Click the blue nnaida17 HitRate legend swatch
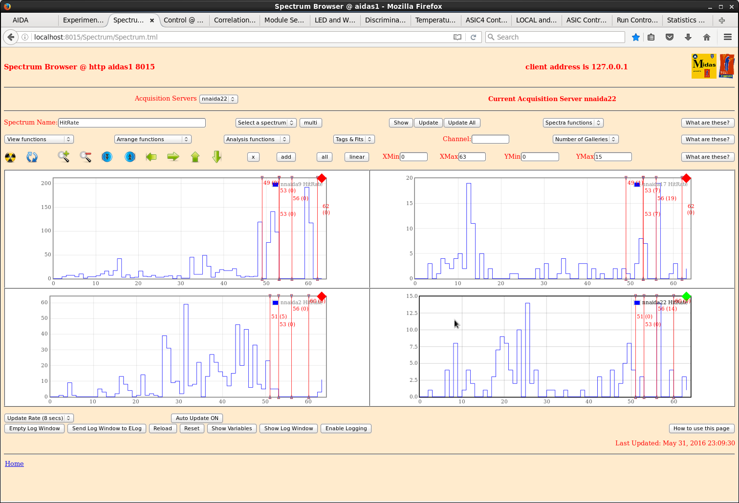739x503 pixels. [637, 185]
